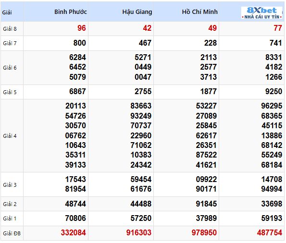
Task: Click the Giải 4 row label
Action: [10, 136]
